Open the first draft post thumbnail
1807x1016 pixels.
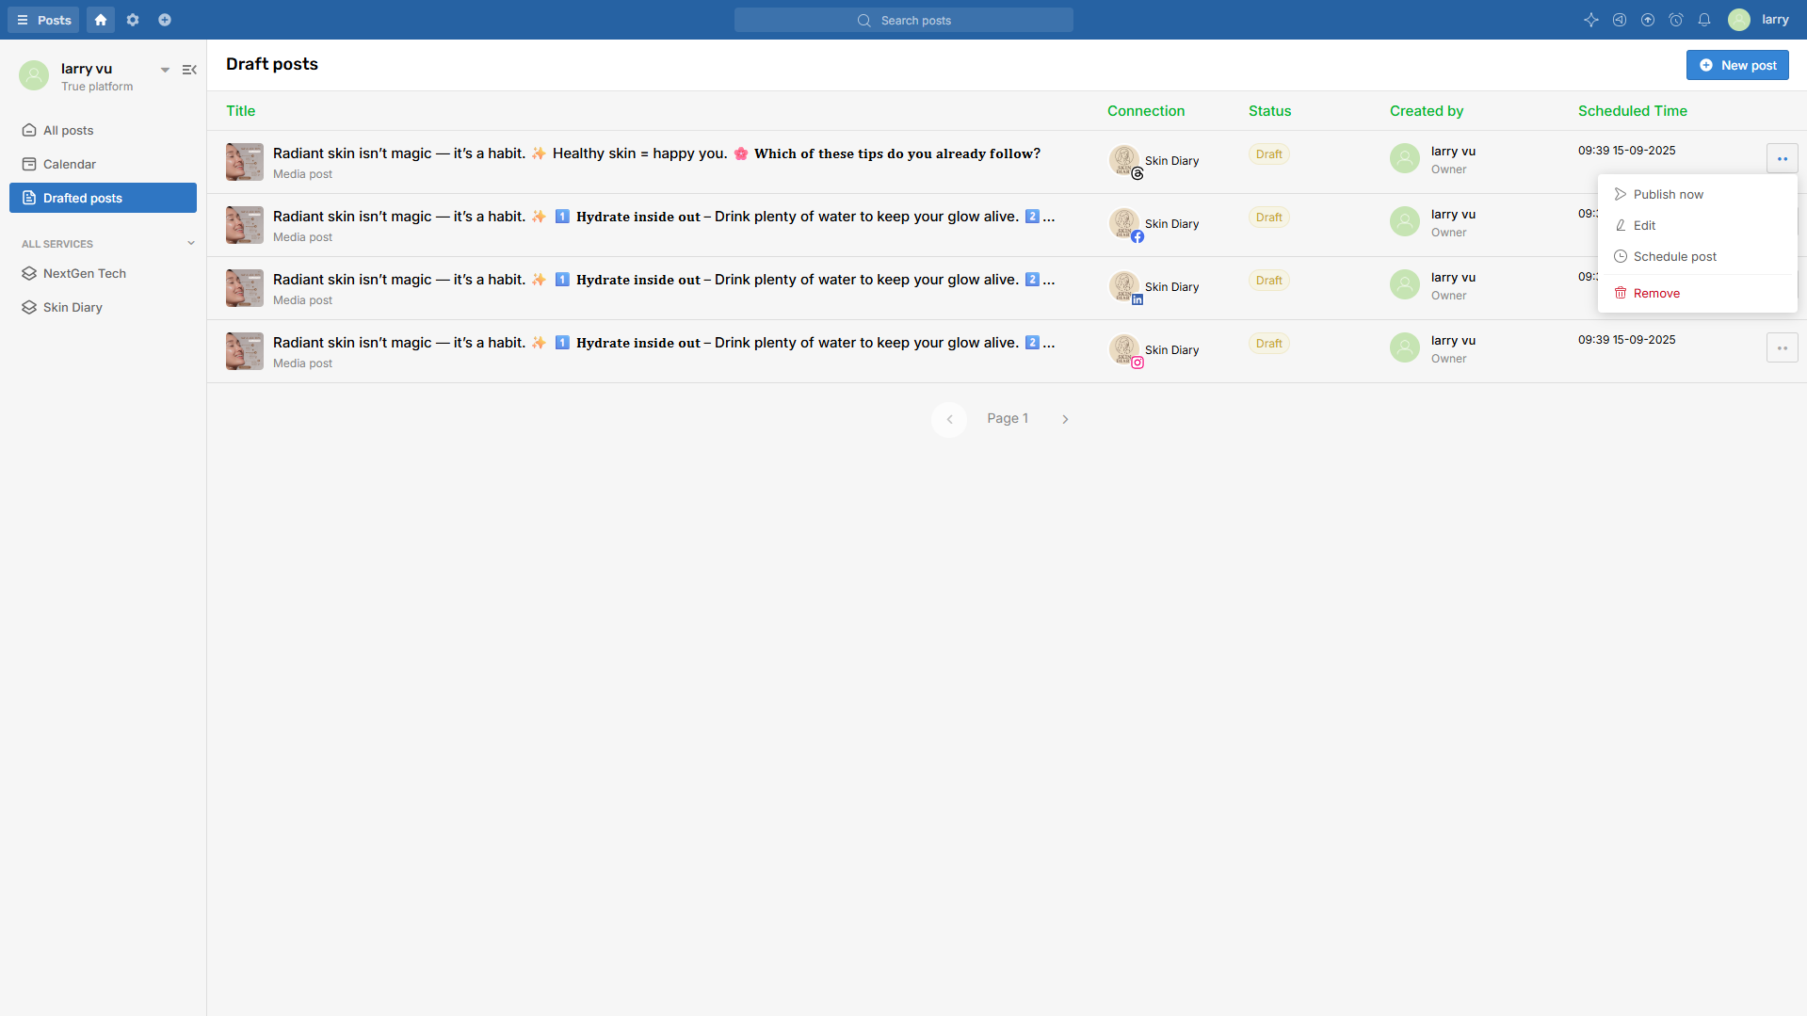tap(245, 162)
